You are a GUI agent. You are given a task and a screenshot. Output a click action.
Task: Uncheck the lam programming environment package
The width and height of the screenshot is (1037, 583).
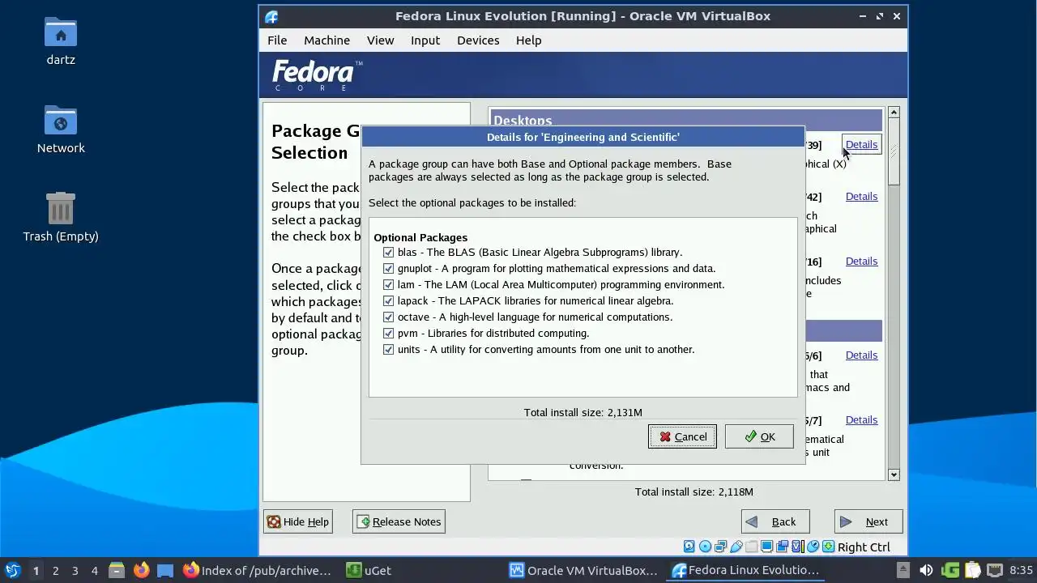(x=388, y=284)
